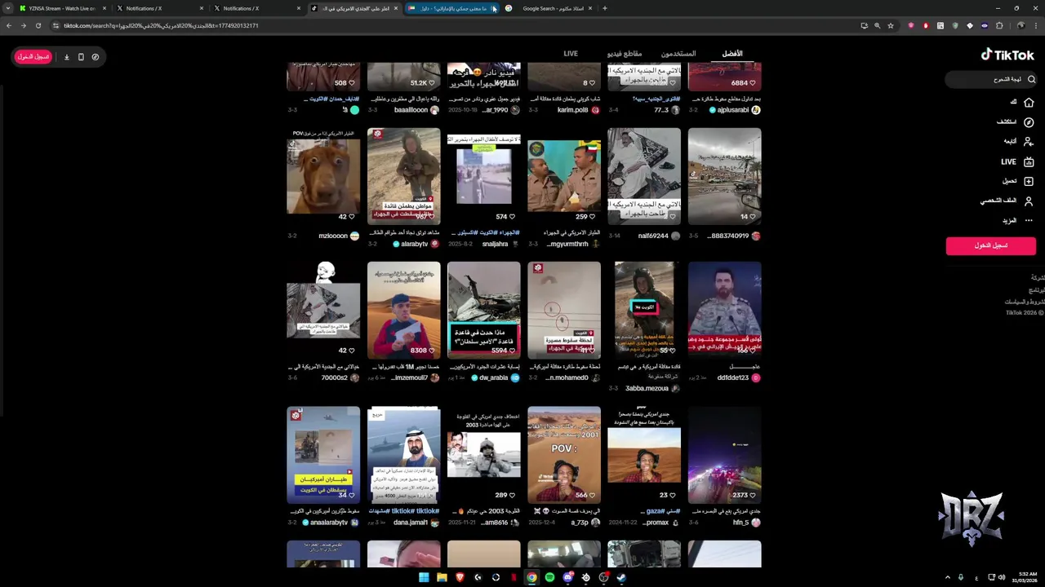Screen dimensions: 1045x587
Task: Open user naif69244 profile link
Action: point(653,236)
